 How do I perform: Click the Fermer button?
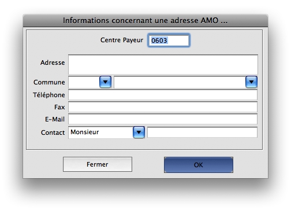[x=98, y=164]
